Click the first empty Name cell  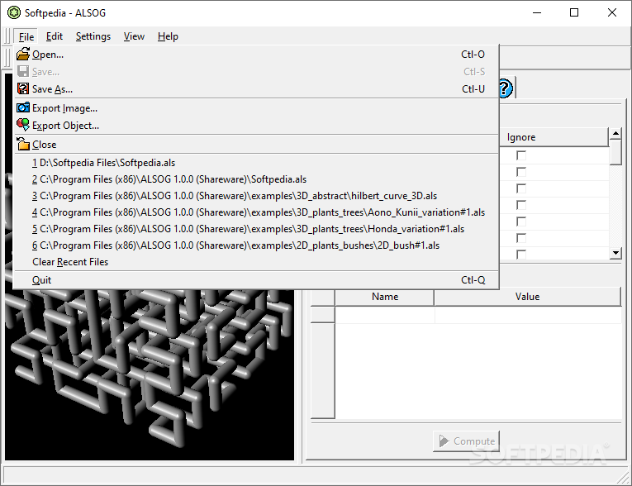pyautogui.click(x=384, y=315)
